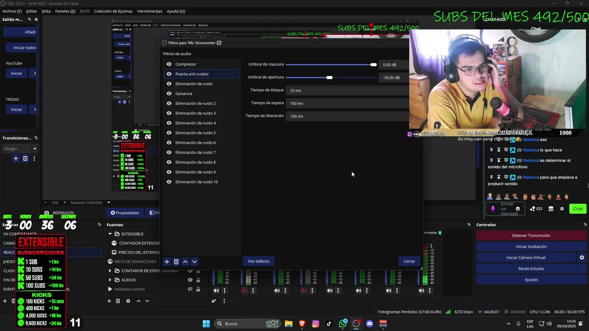Open the Vista menu

click(46, 11)
